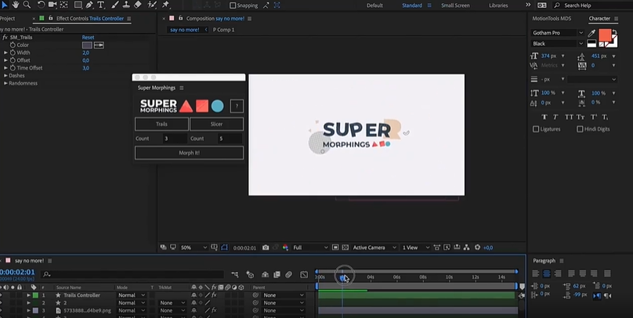
Task: Enable the Hindi Digits checkbox
Action: coord(580,129)
